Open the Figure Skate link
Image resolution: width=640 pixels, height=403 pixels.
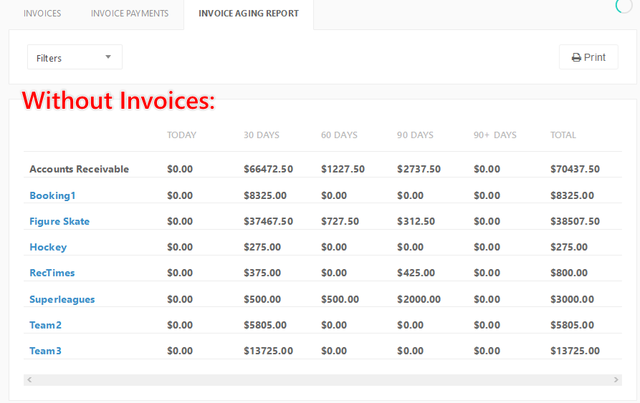pyautogui.click(x=59, y=221)
